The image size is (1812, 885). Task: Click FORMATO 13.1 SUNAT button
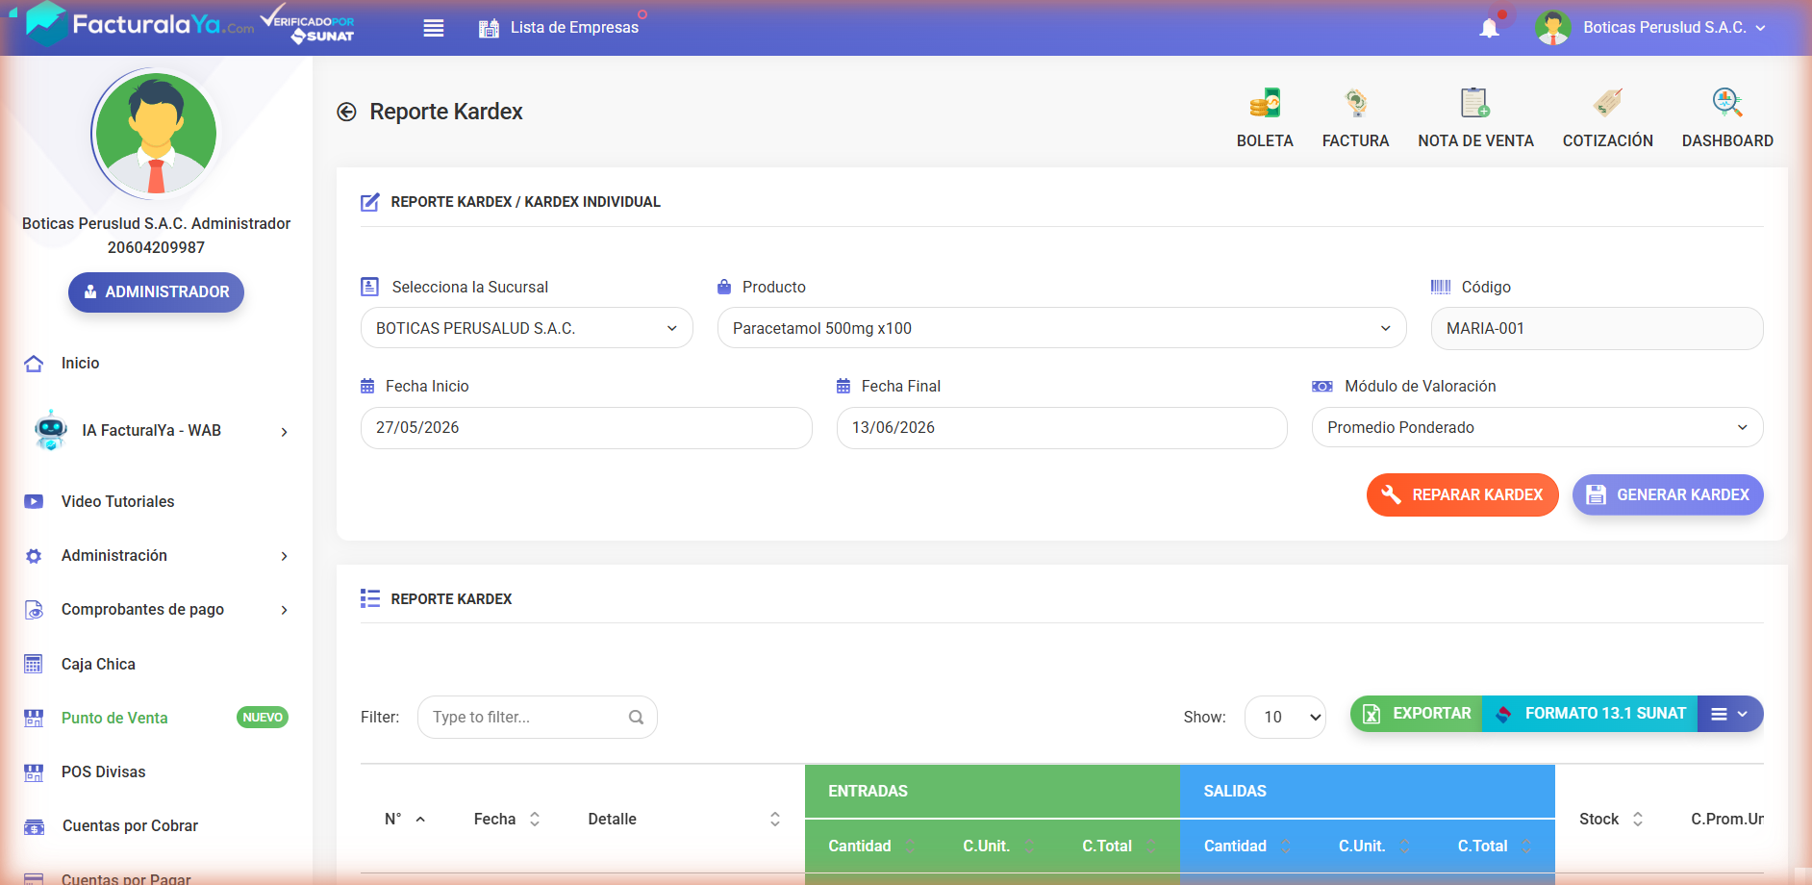(x=1590, y=714)
